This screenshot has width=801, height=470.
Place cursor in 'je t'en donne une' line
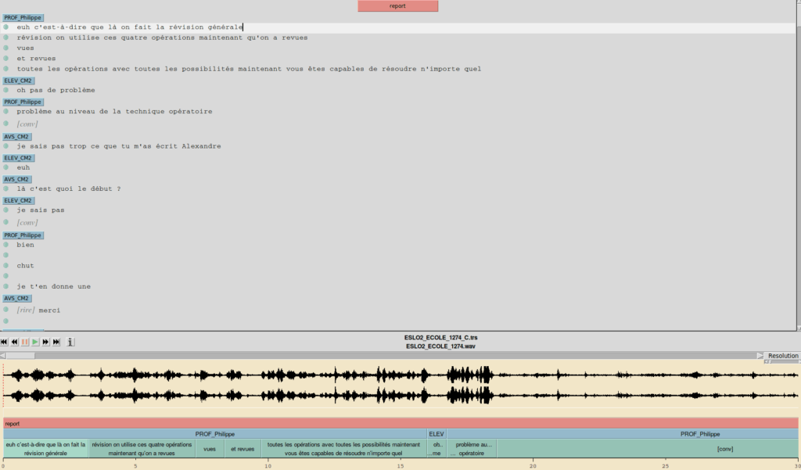[x=53, y=287]
